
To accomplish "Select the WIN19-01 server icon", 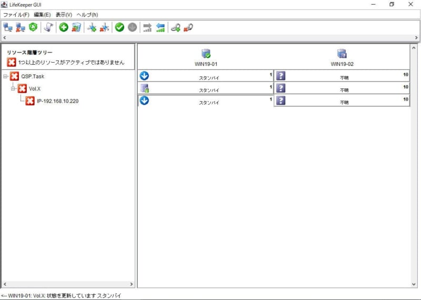I will coord(206,54).
